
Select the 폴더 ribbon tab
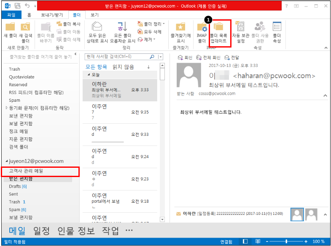(x=77, y=15)
